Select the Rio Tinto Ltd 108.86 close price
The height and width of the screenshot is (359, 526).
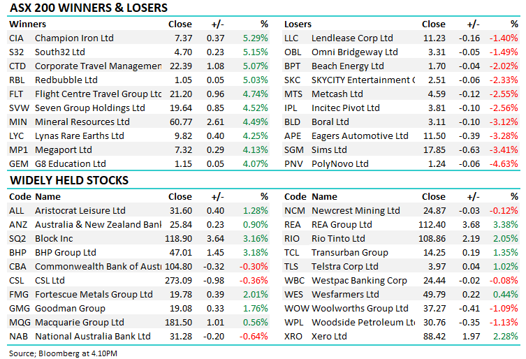431,238
